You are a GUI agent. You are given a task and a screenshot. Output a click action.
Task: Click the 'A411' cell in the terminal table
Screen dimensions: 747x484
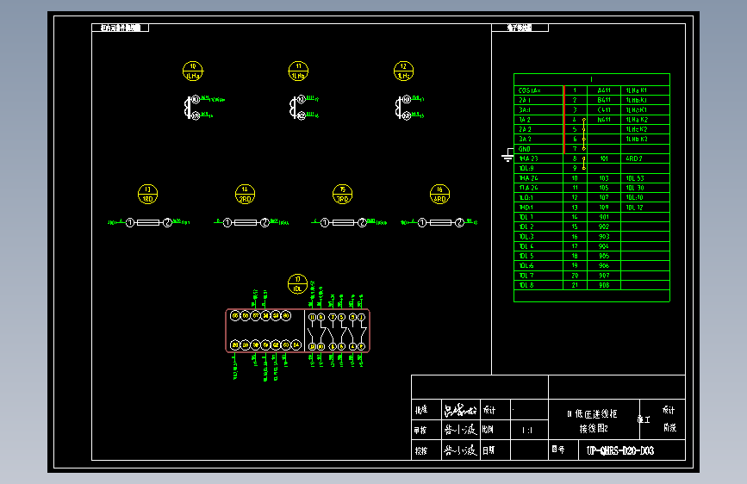(604, 90)
